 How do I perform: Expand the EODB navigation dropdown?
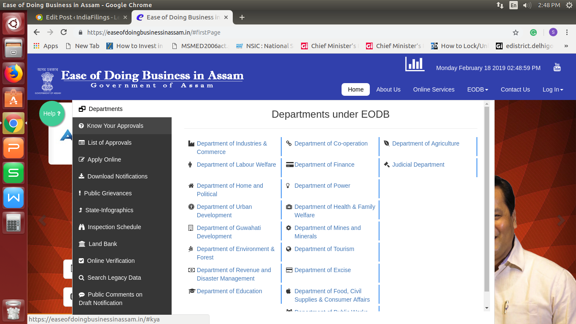[x=477, y=89]
